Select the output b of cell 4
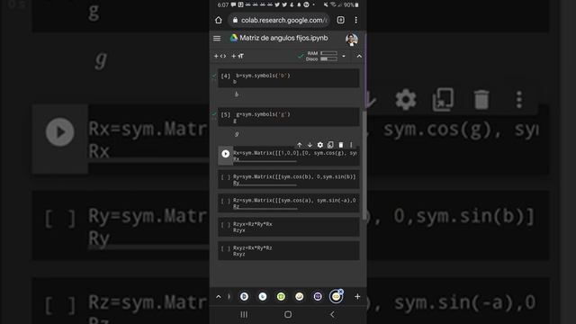The height and width of the screenshot is (324, 576). click(x=237, y=94)
